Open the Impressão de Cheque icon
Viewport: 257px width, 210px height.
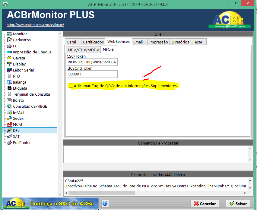pos(9,52)
